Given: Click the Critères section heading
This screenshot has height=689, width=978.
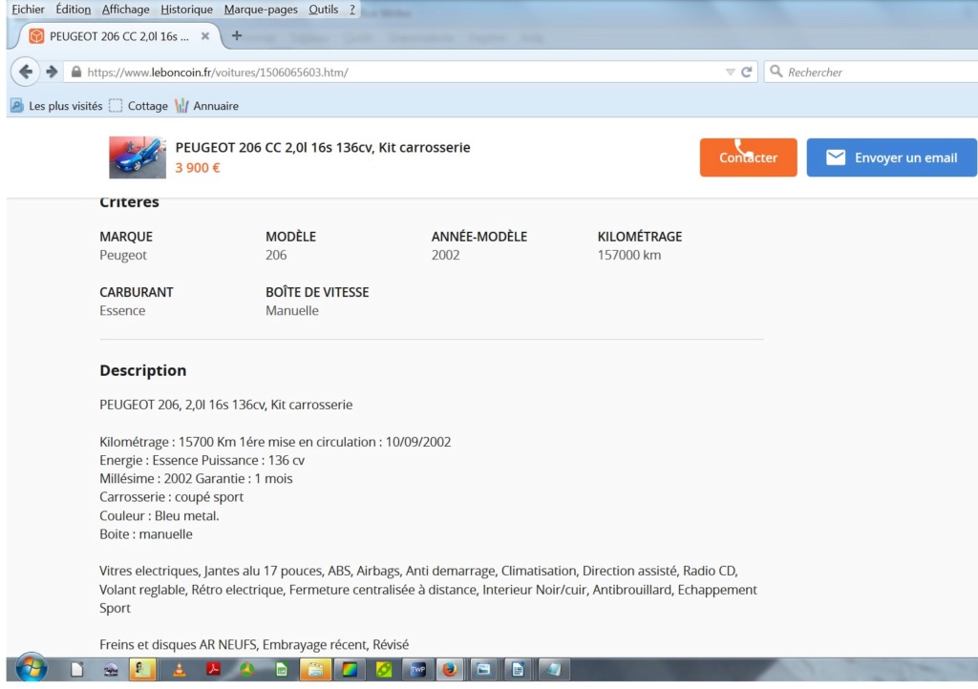Looking at the screenshot, I should click(129, 203).
